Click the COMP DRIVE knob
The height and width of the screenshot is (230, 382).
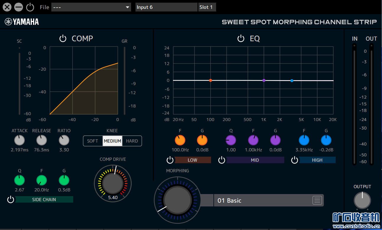pos(113,183)
